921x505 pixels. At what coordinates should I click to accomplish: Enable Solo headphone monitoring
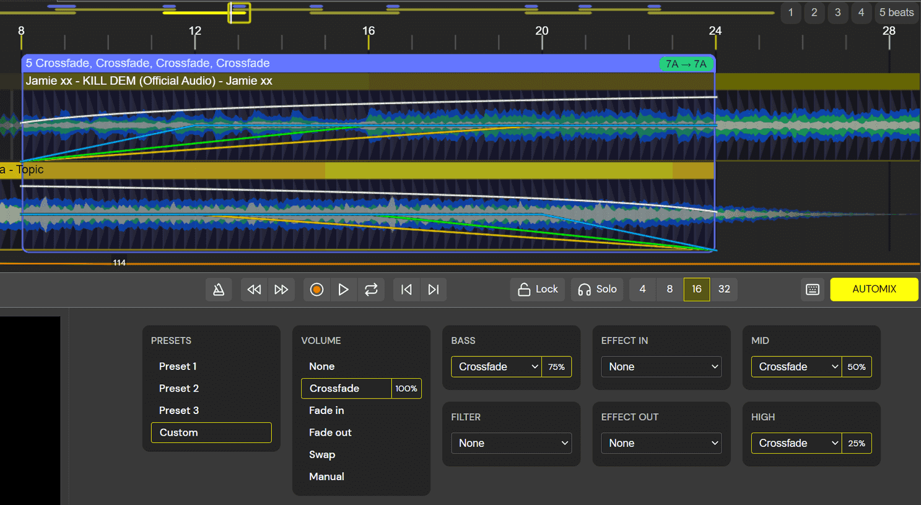596,289
